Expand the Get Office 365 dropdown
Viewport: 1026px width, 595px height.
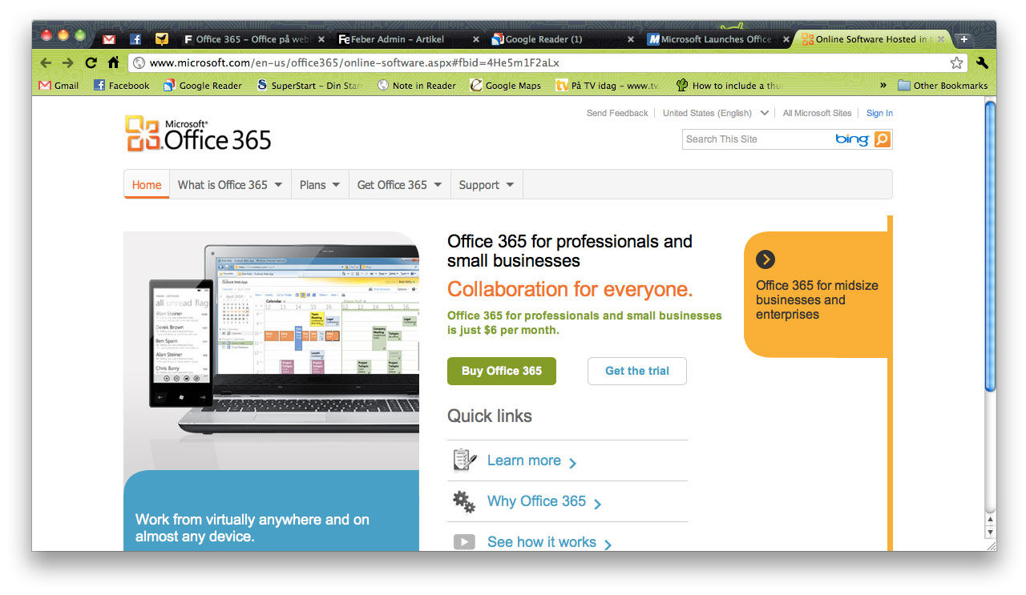[x=399, y=185]
